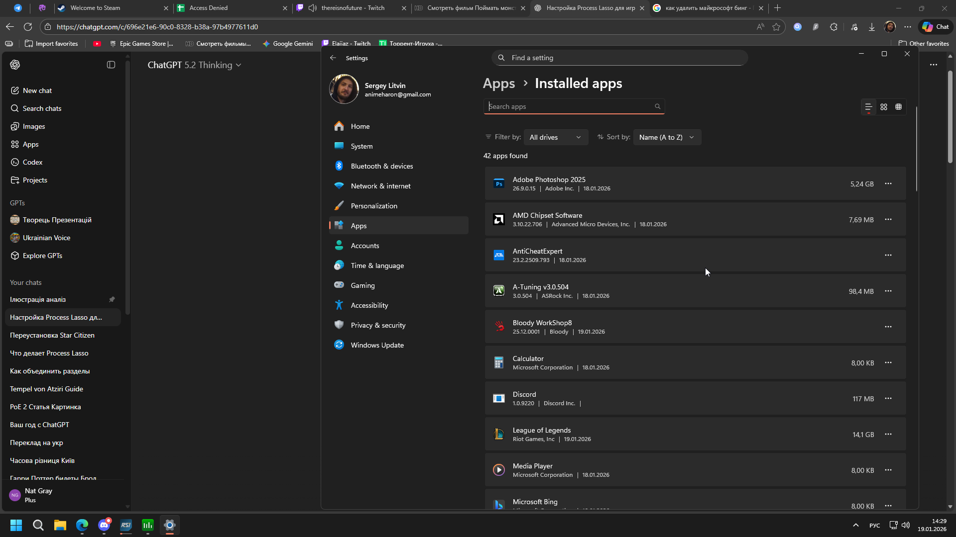This screenshot has width=956, height=537.
Task: Expand the All drives filter dropdown
Action: pyautogui.click(x=556, y=137)
